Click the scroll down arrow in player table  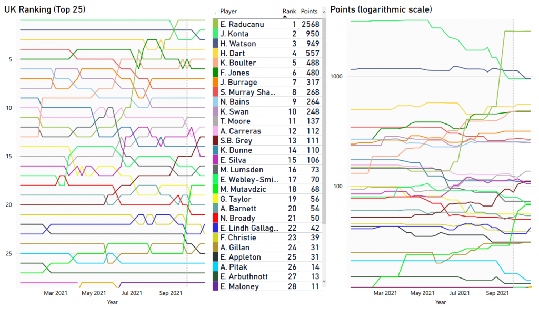pos(323,282)
